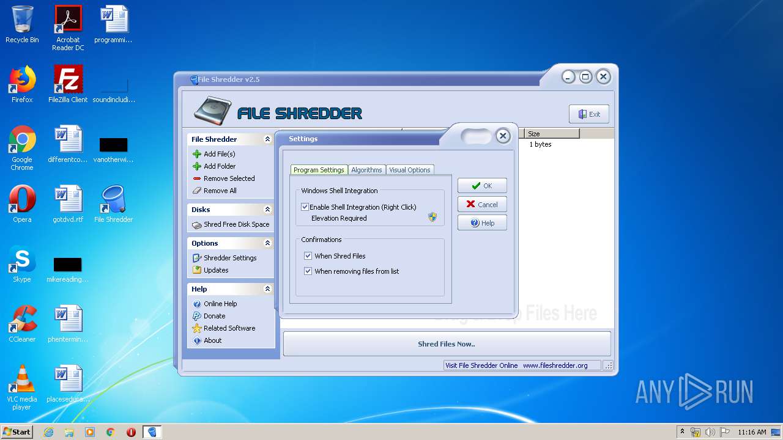The width and height of the screenshot is (783, 440).
Task: Click the taskbar clock showing 11:16 AM
Action: tap(752, 432)
